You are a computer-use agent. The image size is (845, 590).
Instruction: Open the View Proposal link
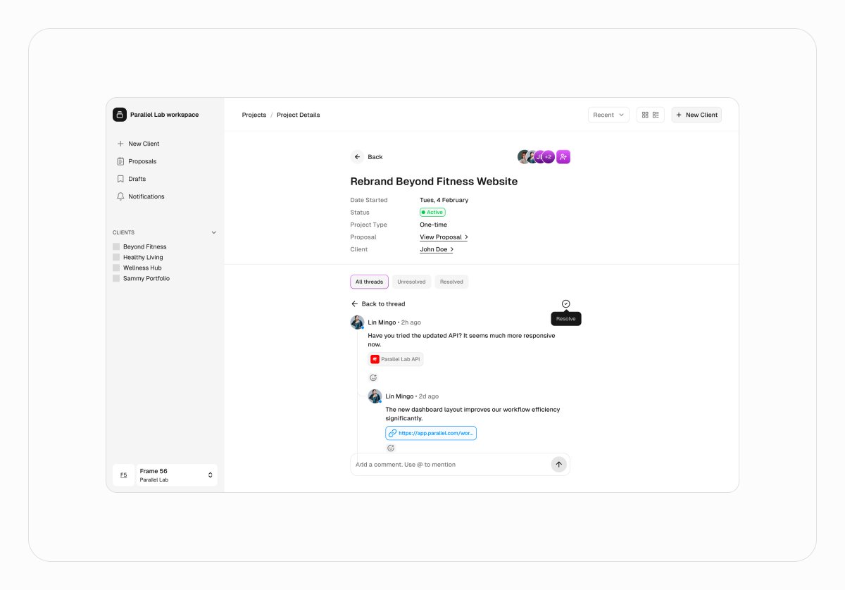444,237
